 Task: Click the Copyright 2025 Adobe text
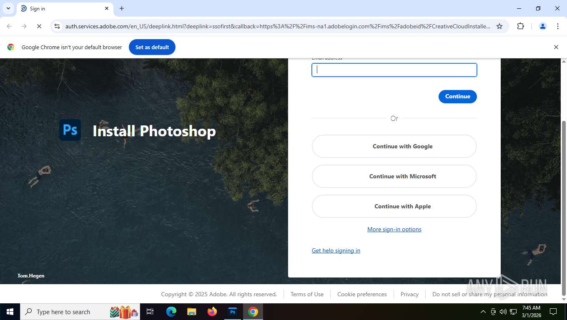(x=219, y=294)
